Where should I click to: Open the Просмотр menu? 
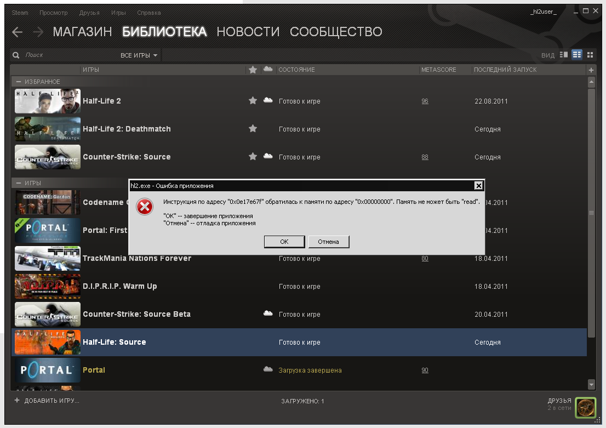53,13
